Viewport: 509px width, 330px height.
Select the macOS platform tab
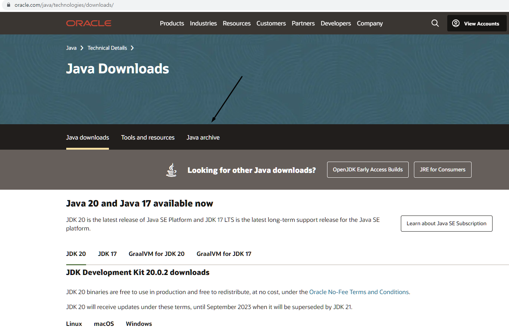click(x=104, y=324)
